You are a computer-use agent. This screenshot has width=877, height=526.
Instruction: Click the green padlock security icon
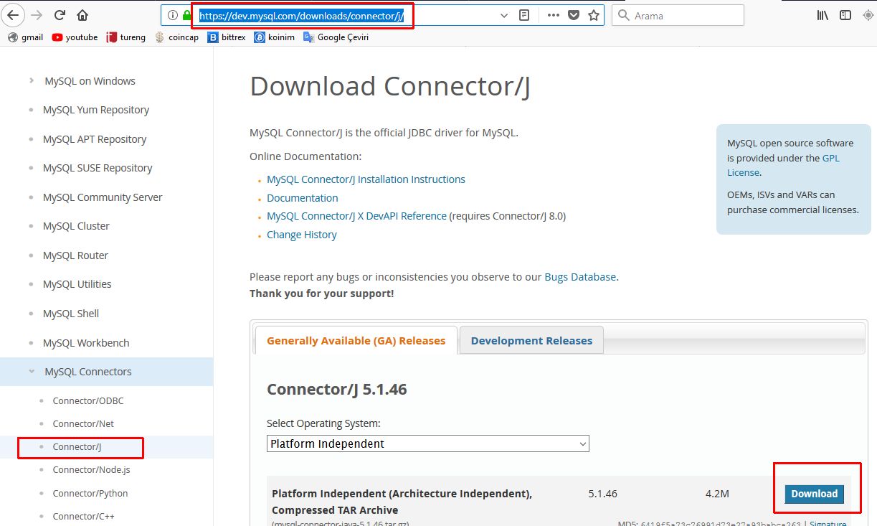point(186,15)
